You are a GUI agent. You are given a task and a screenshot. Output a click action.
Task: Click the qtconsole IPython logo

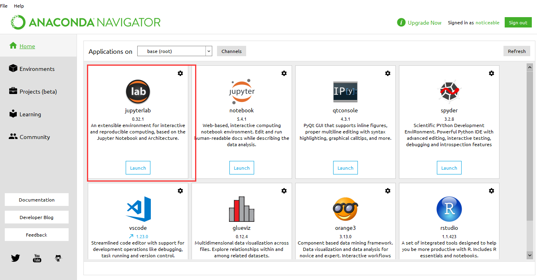[345, 92]
